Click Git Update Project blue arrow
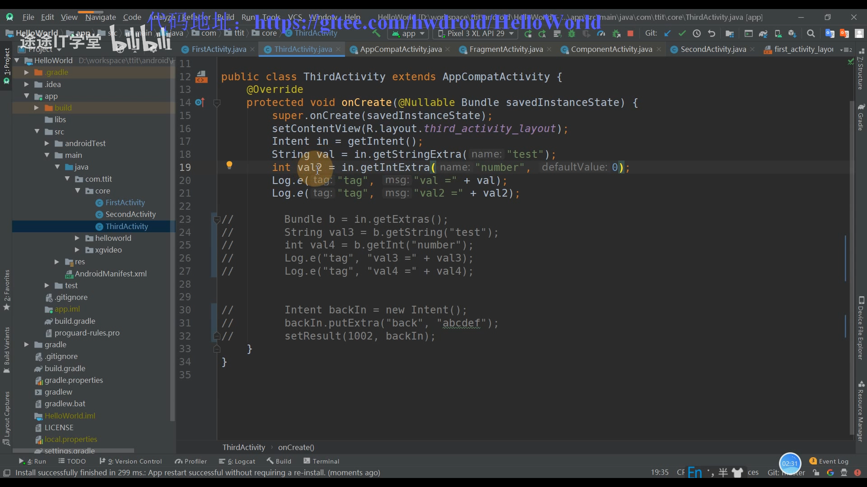867x487 pixels. (x=667, y=33)
